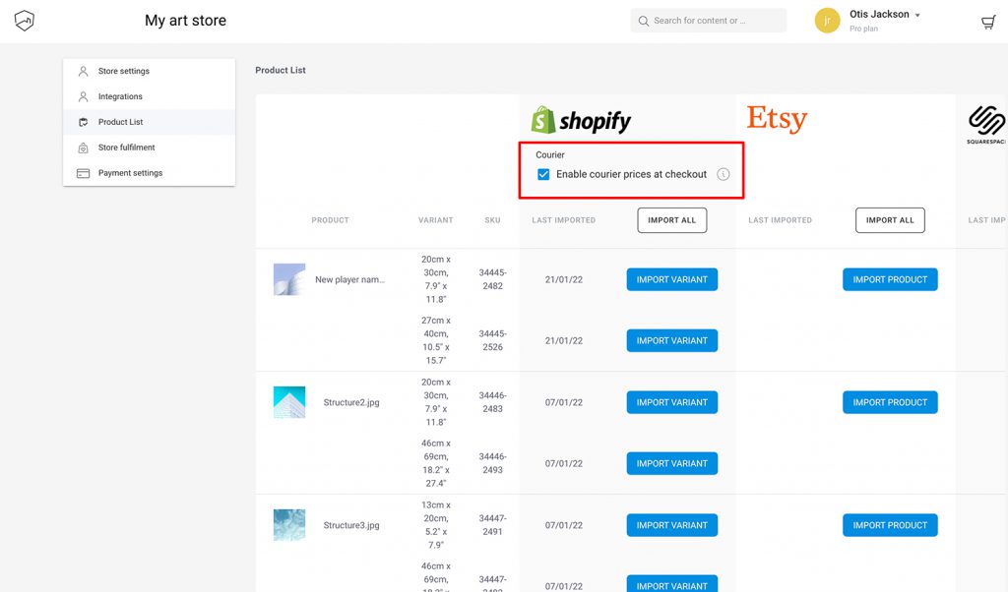Screen dimensions: 1008x592
Task: Click the Product List page heading
Action: (x=281, y=70)
